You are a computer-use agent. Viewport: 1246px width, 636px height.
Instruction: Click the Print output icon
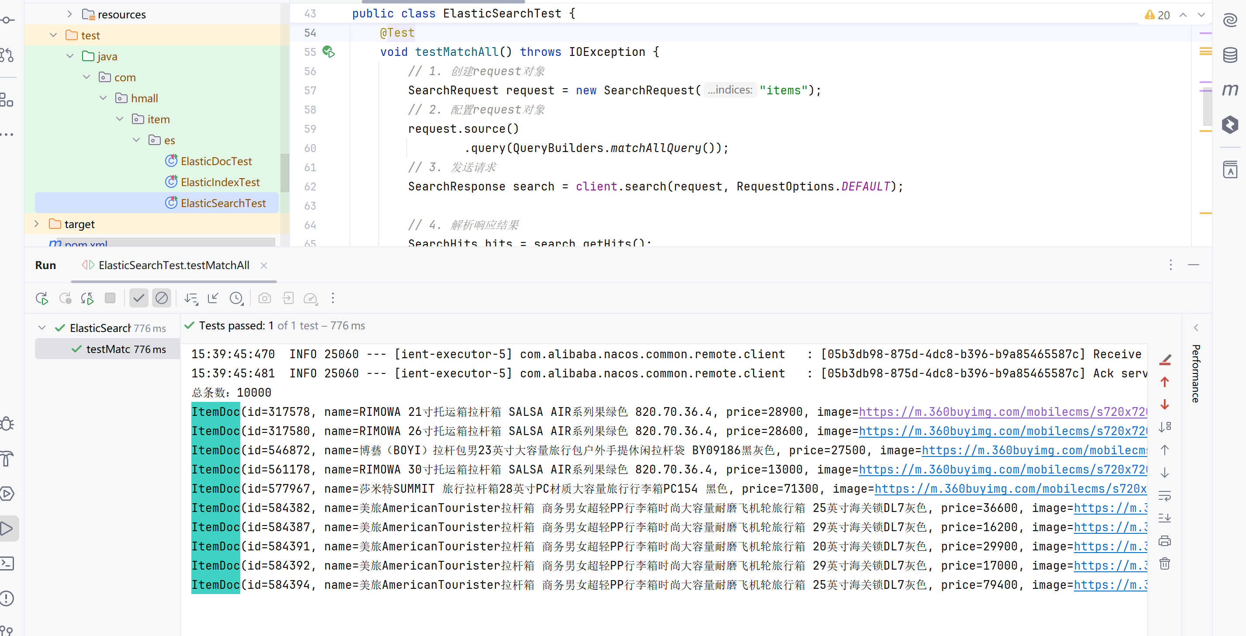coord(1165,541)
